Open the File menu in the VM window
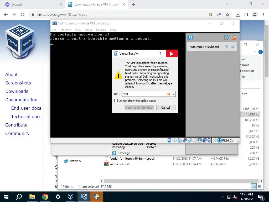269x202 pixels. [54, 30]
